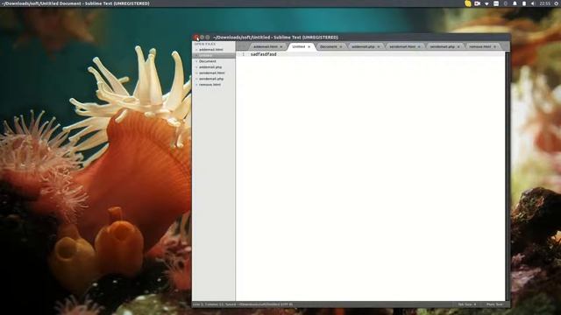561x315 pixels.
Task: Close addemail.html using its sidebar close icon
Action: 196,50
